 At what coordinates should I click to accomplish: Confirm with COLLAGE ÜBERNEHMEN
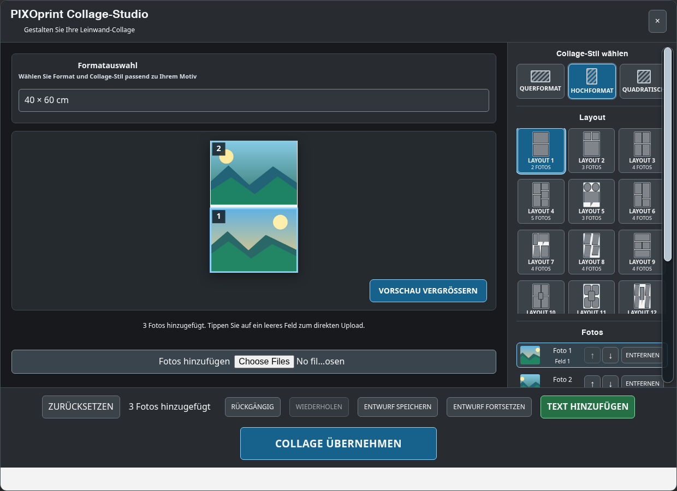point(339,444)
